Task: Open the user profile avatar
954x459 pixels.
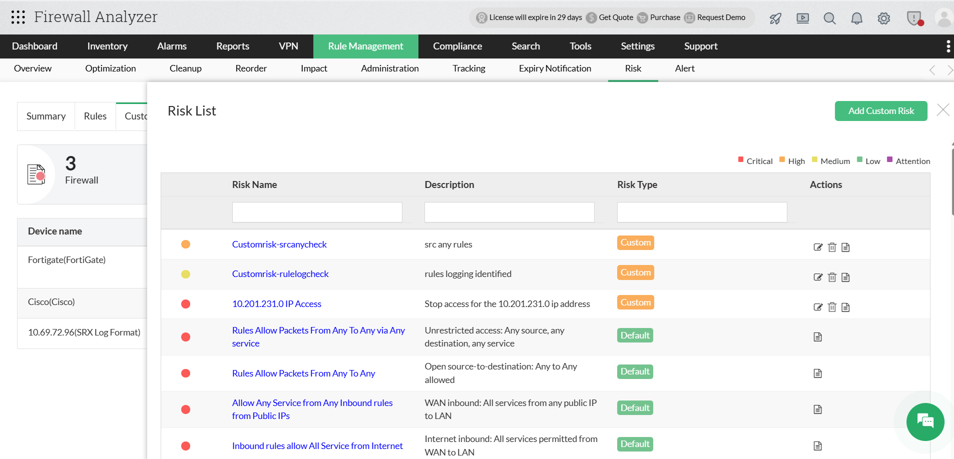Action: [944, 18]
